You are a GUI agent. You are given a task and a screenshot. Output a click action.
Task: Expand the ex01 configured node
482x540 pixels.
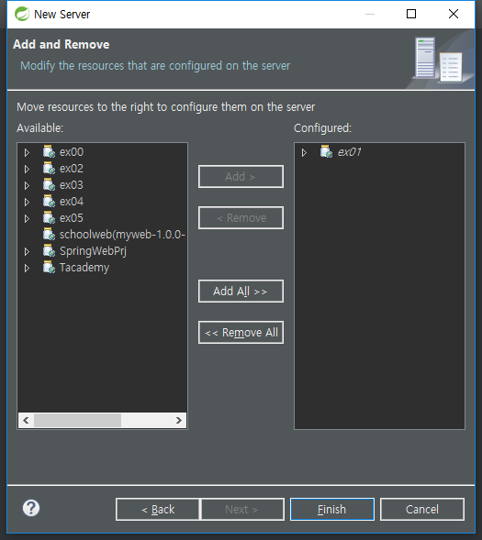[304, 152]
